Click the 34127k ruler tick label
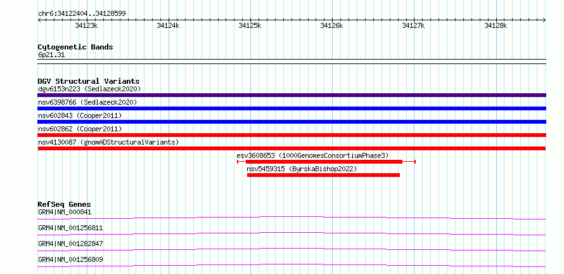The image size is (564, 274). pos(413,26)
